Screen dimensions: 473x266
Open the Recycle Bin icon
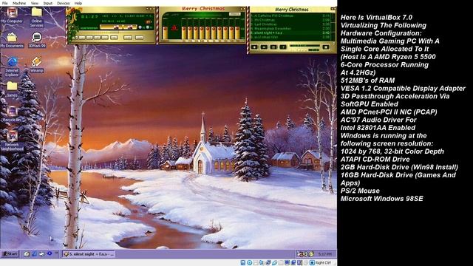pyautogui.click(x=12, y=114)
